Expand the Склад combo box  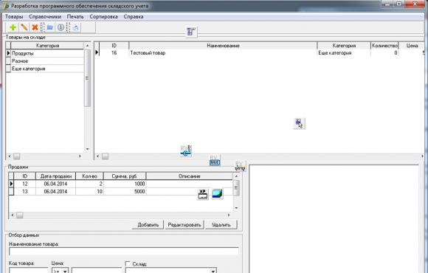point(213,271)
